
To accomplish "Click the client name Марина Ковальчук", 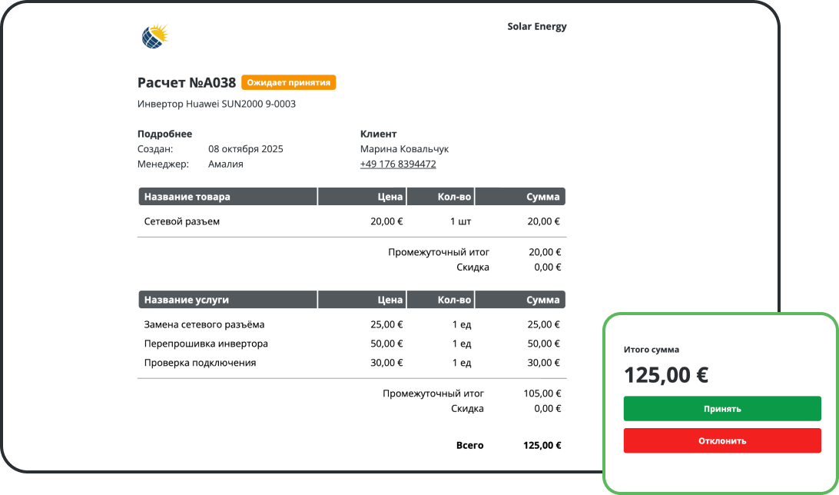I will [x=404, y=149].
